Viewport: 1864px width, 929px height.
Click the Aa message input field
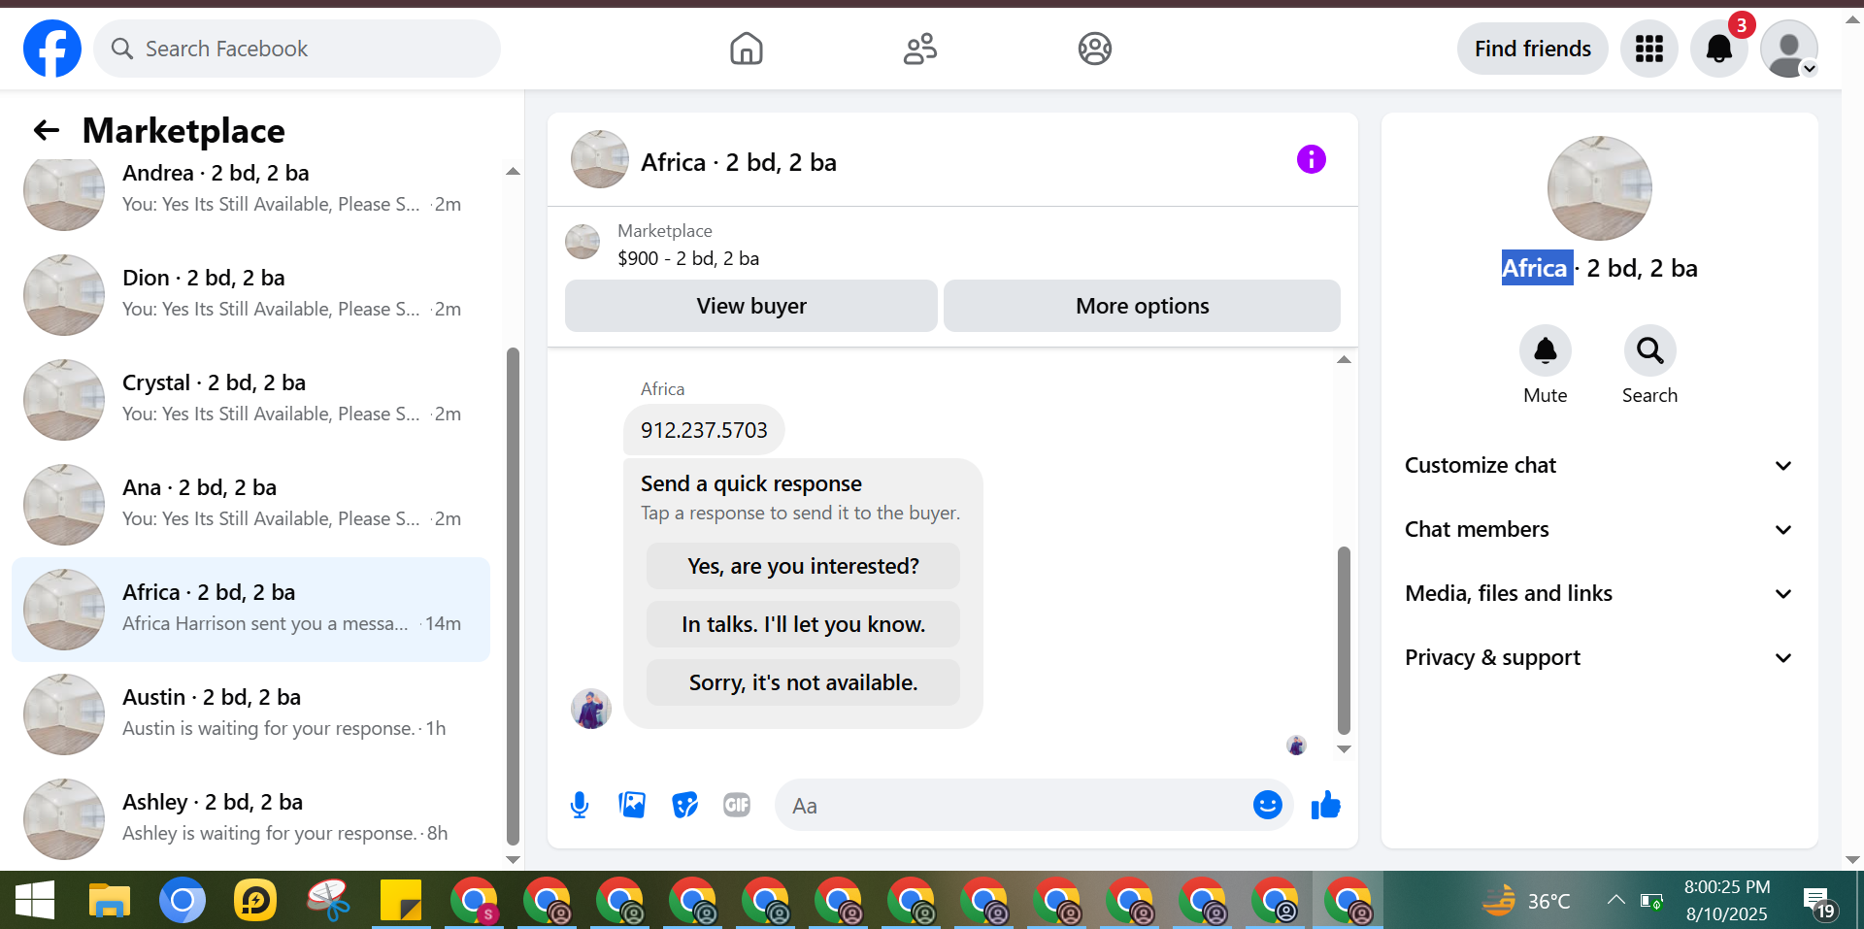(1015, 805)
